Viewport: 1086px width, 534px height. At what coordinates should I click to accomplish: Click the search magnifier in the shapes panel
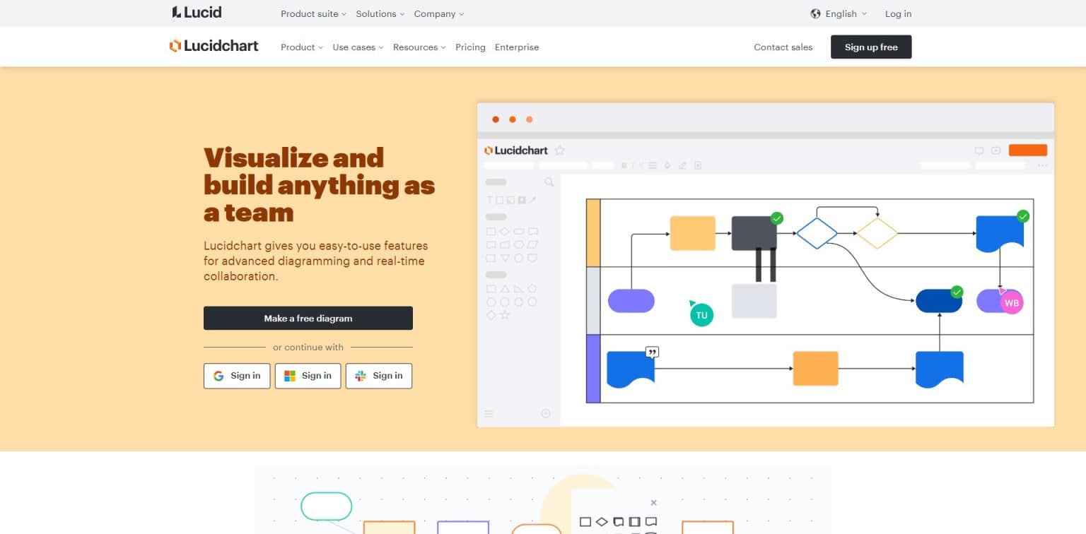[549, 182]
